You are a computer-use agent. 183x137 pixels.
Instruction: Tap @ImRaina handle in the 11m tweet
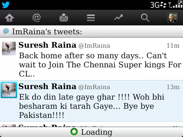(x=94, y=46)
